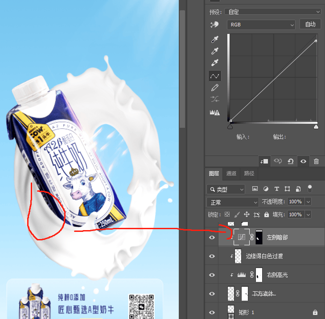Switch to the 通道 tab
325x319 pixels.
pos(231,174)
